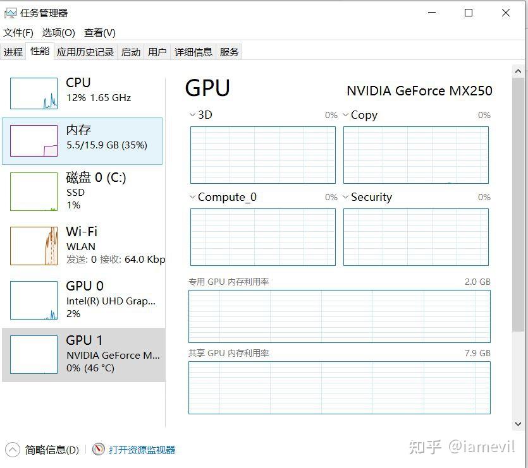Select GPU 0 Intel UHD Graphics graph
528x468 pixels.
(34, 300)
